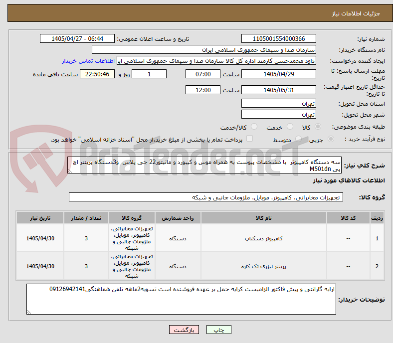The height and width of the screenshot is (343, 393).
Task: Click the item code cell of desktop computer row
Action: pos(348,238)
